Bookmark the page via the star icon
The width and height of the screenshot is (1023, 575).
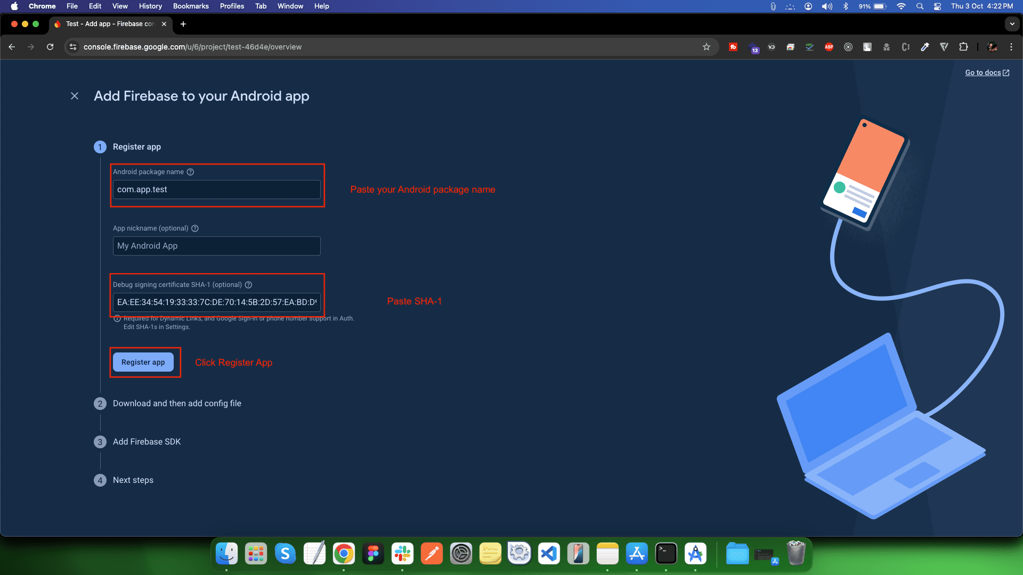(707, 47)
